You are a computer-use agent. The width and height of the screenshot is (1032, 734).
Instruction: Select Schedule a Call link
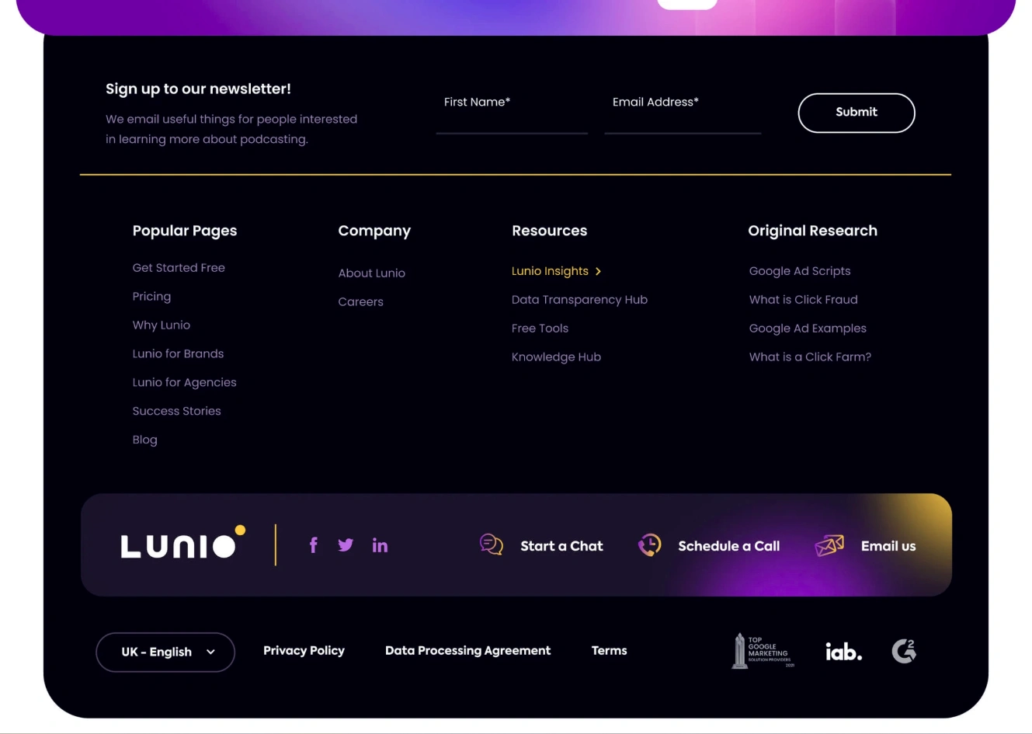coord(729,546)
